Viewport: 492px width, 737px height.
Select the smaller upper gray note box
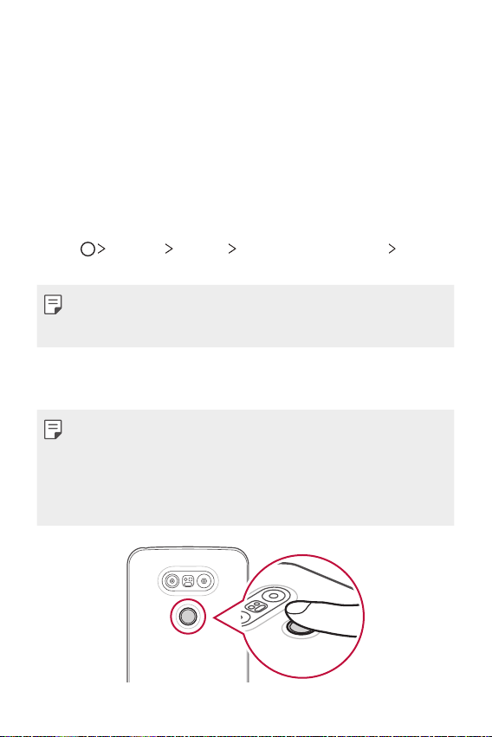(x=245, y=316)
